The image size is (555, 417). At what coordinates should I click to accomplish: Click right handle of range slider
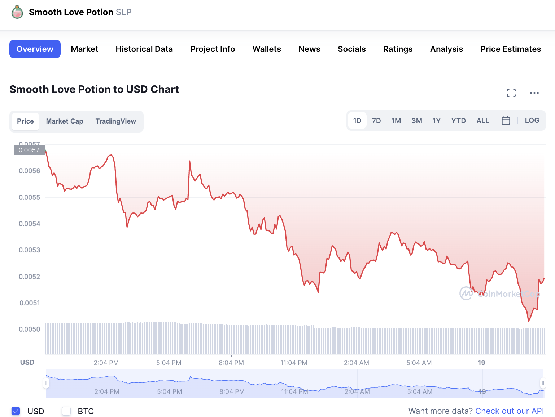point(542,383)
